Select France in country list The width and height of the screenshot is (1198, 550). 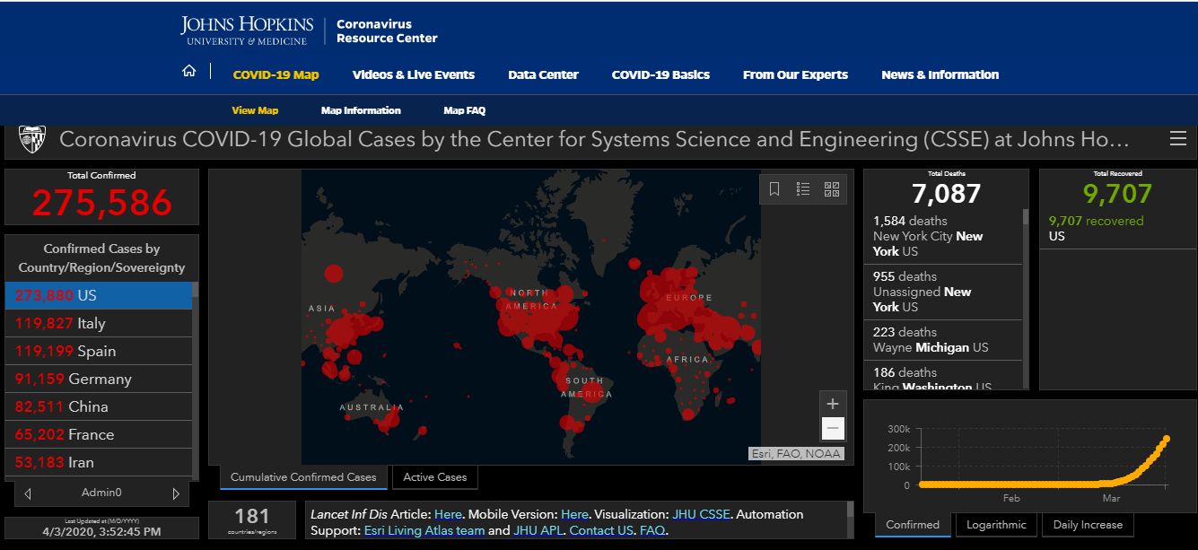[99, 434]
